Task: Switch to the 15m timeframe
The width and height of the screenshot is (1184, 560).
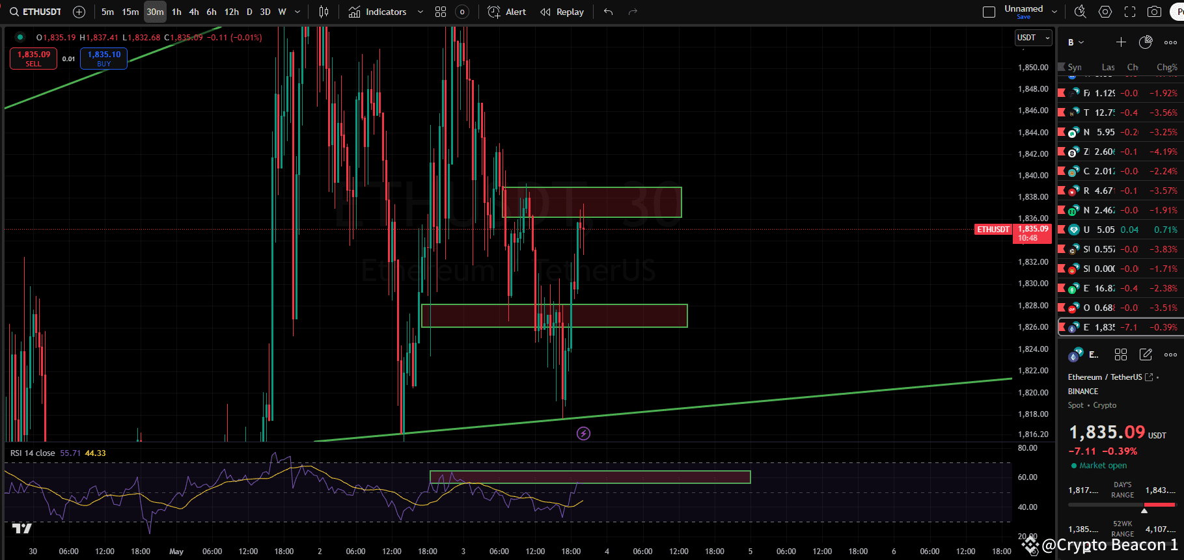Action: (130, 12)
